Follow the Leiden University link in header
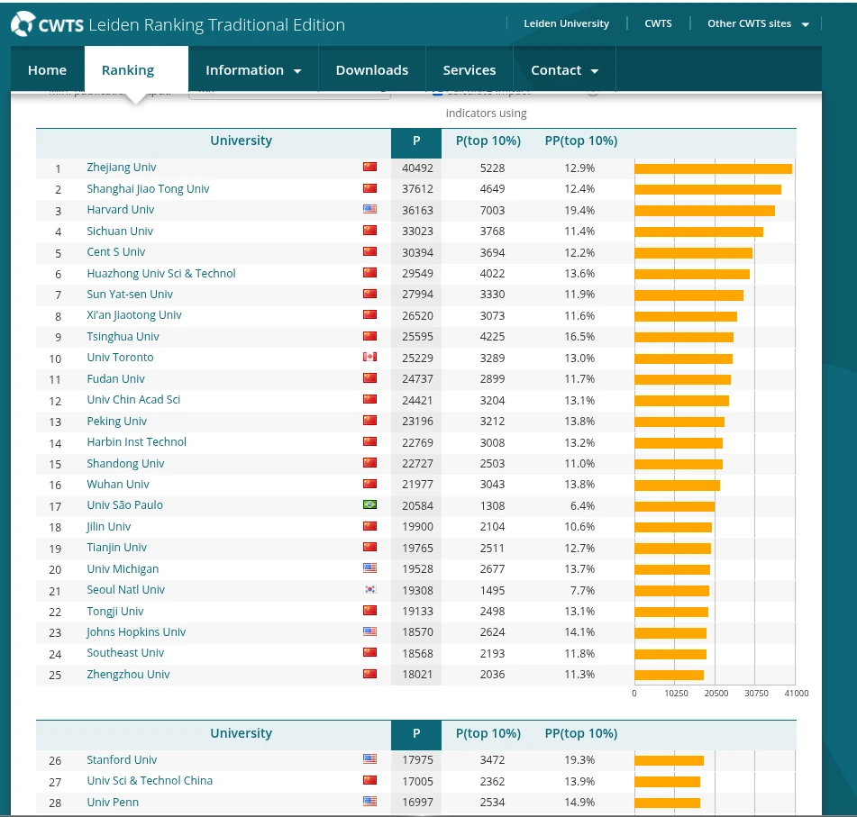 tap(566, 23)
